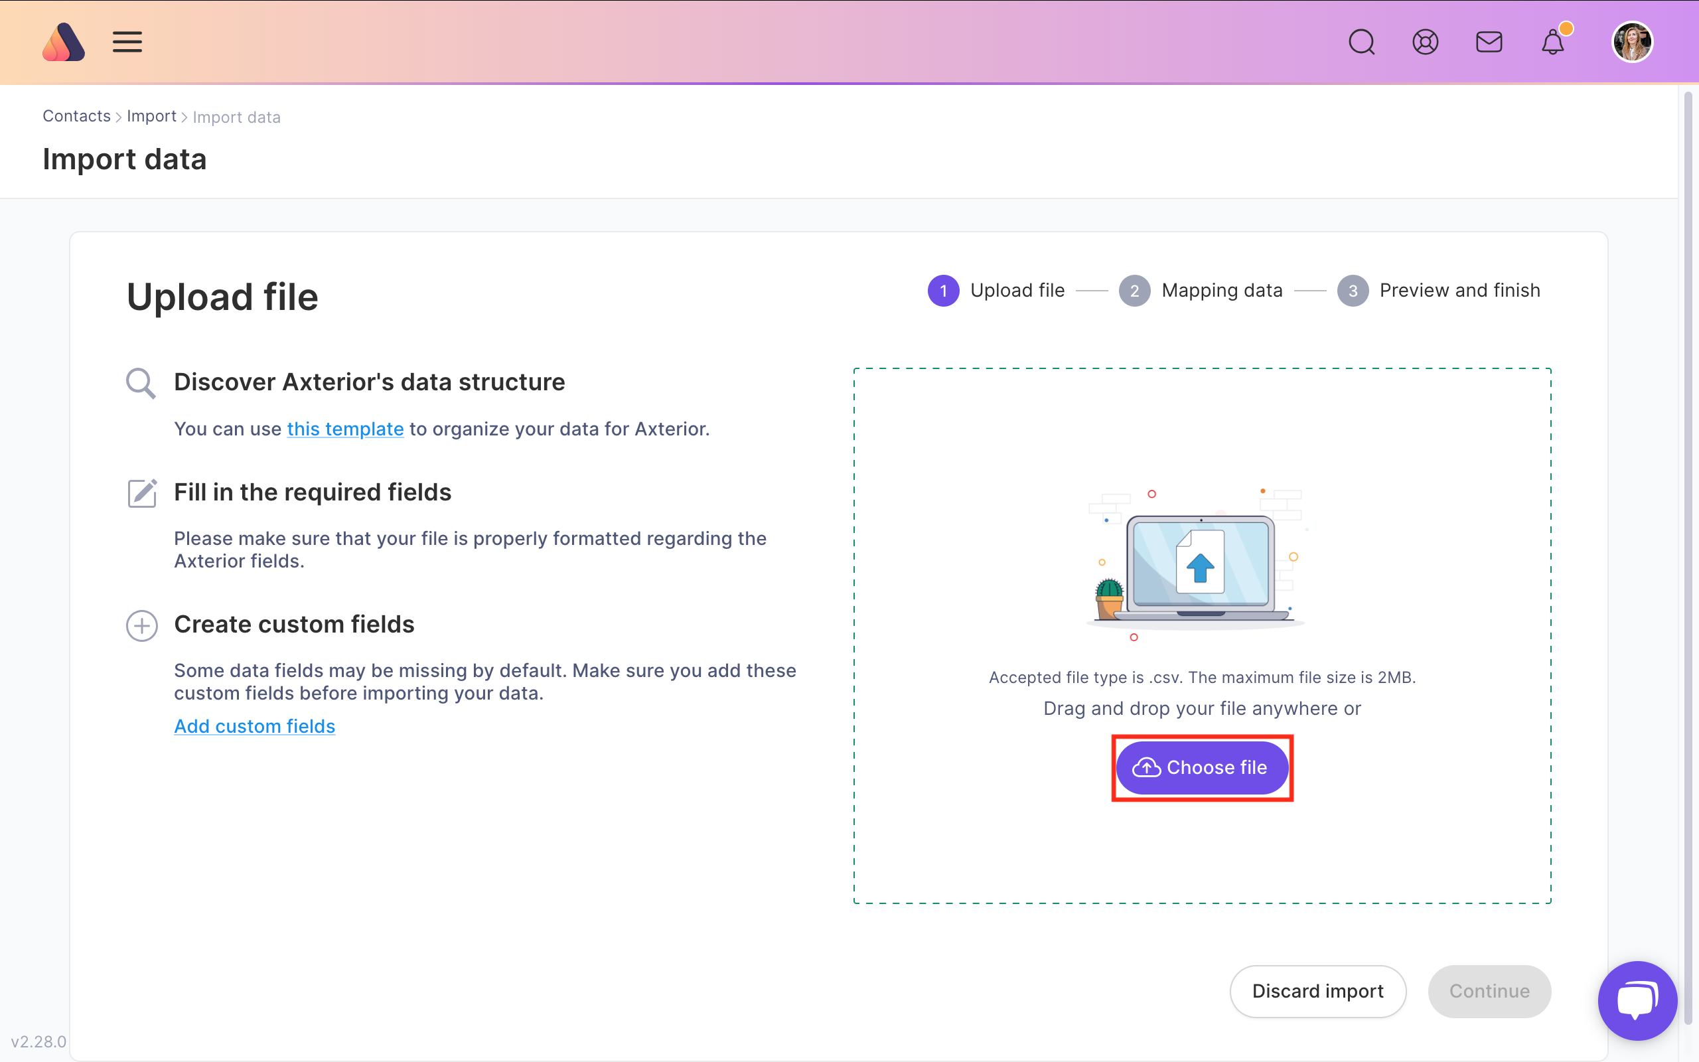This screenshot has height=1062, width=1699.
Task: Select step 3 Preview and finish
Action: (x=1439, y=291)
